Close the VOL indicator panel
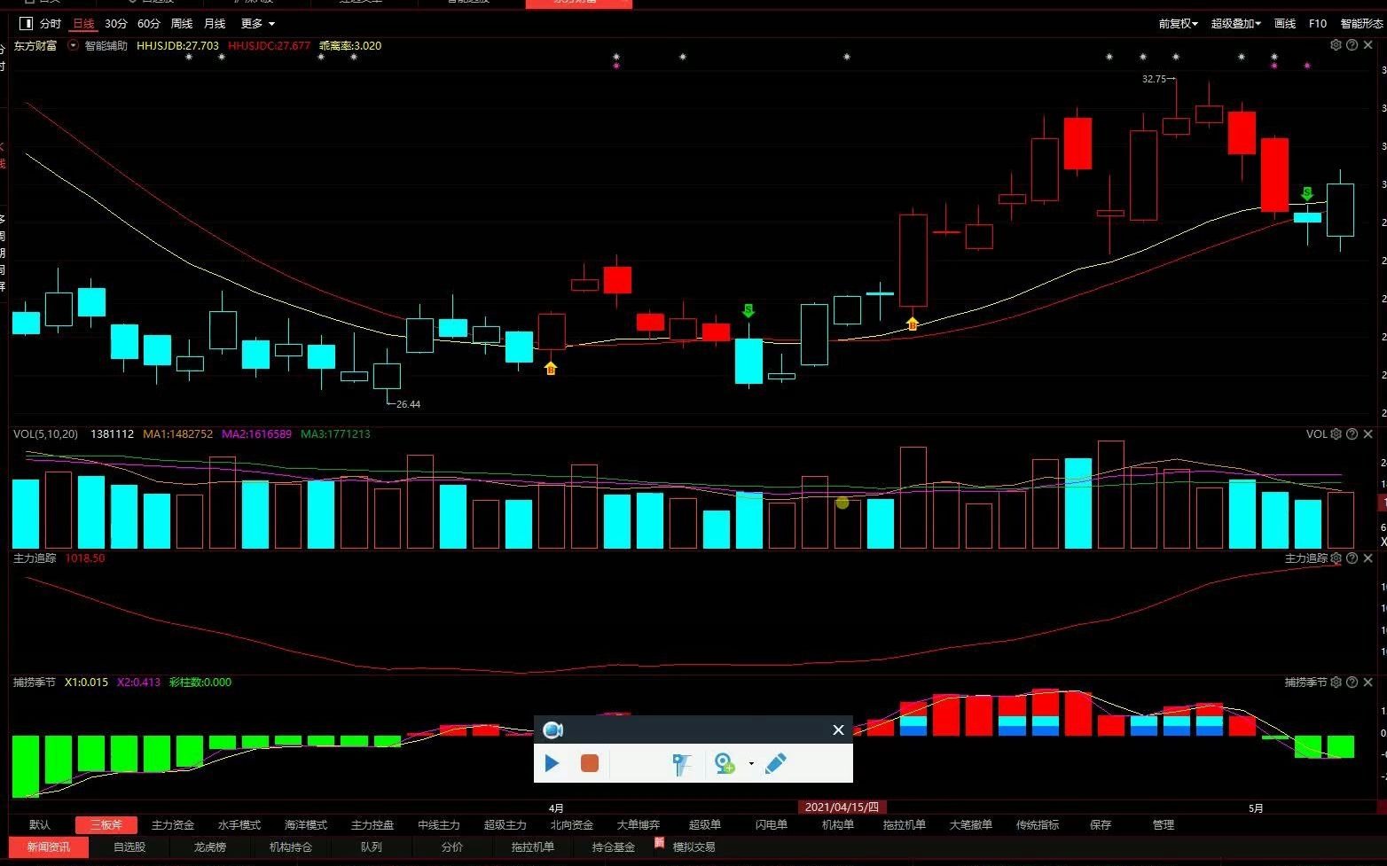The width and height of the screenshot is (1387, 866). pos(1368,434)
